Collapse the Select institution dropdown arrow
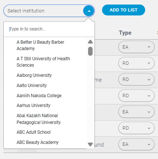158x159 pixels. click(89, 11)
